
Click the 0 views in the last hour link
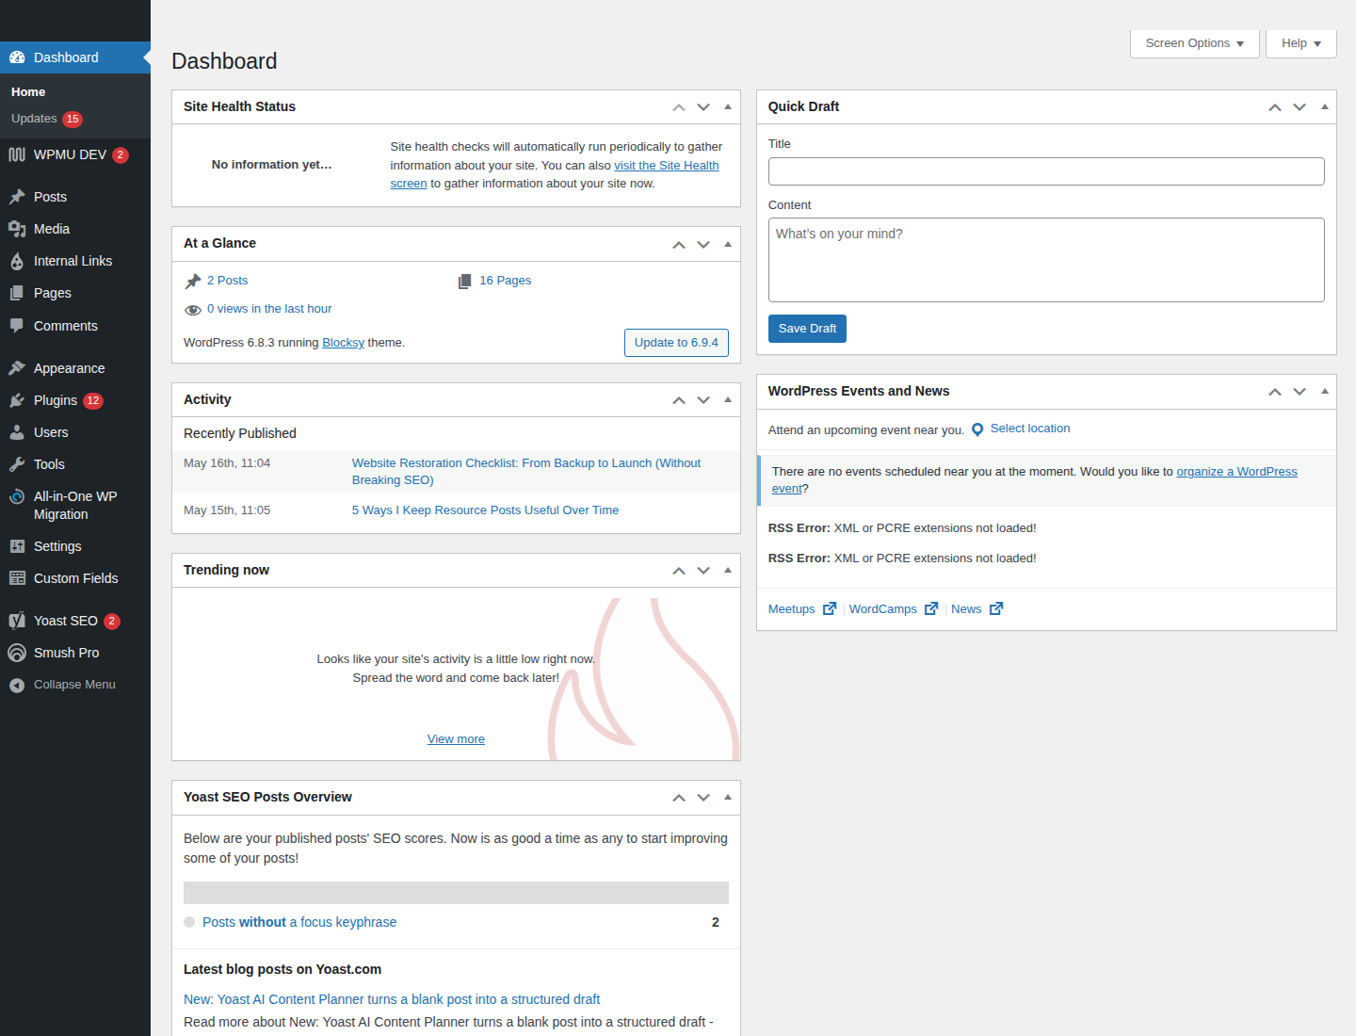pyautogui.click(x=269, y=309)
